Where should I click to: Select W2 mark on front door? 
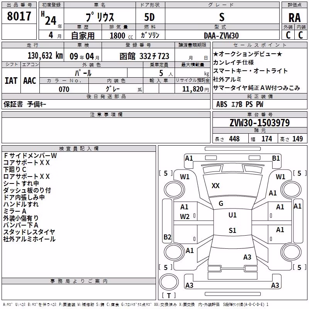185,217
